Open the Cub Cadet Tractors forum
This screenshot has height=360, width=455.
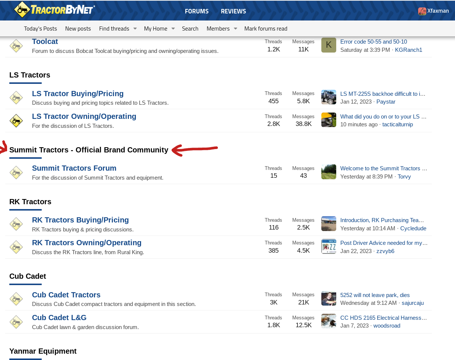(66, 295)
